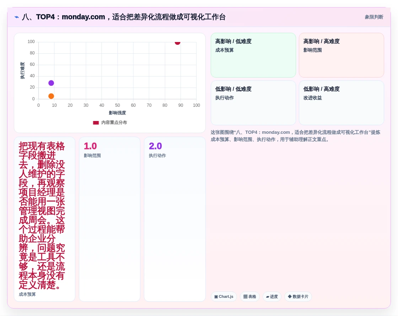This screenshot has height=316, width=398.
Task: Select the 高影响 / 低难度 quadrant card
Action: tap(253, 55)
